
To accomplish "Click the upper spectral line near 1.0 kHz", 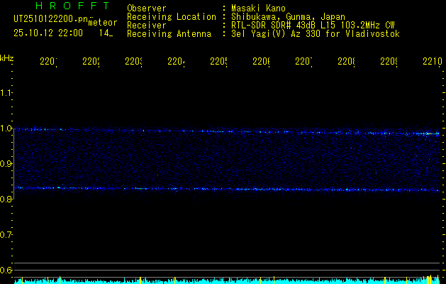I will coord(213,131).
